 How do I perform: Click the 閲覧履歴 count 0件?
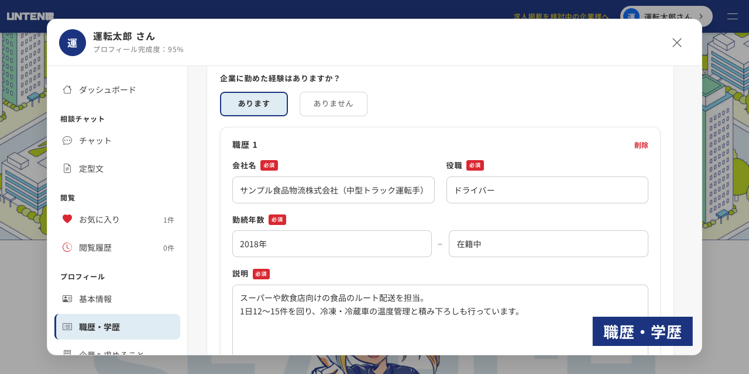pyautogui.click(x=169, y=248)
